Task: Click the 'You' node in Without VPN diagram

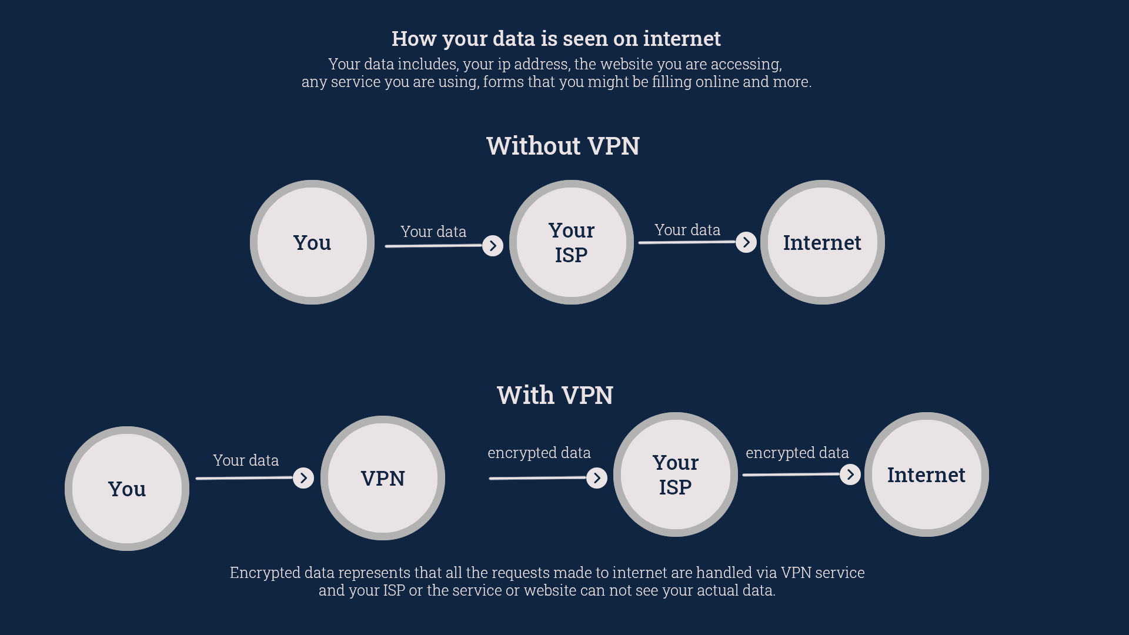Action: click(x=311, y=242)
